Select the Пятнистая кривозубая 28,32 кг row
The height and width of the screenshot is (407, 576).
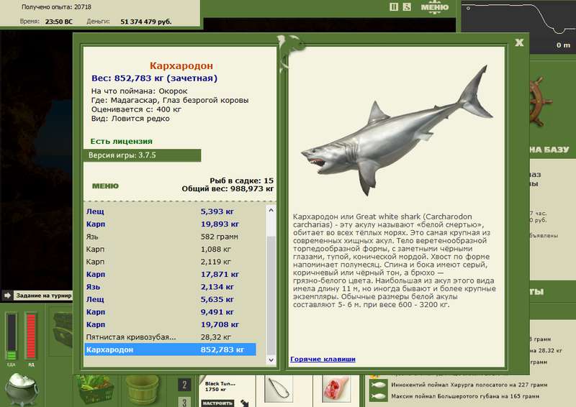170,337
